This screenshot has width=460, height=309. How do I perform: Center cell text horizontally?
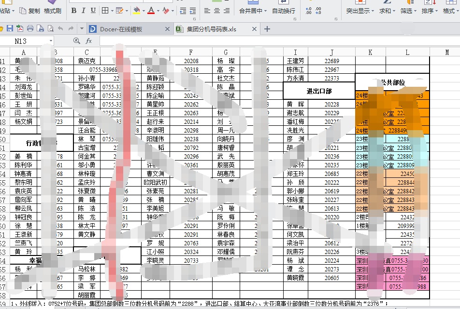[217, 11]
